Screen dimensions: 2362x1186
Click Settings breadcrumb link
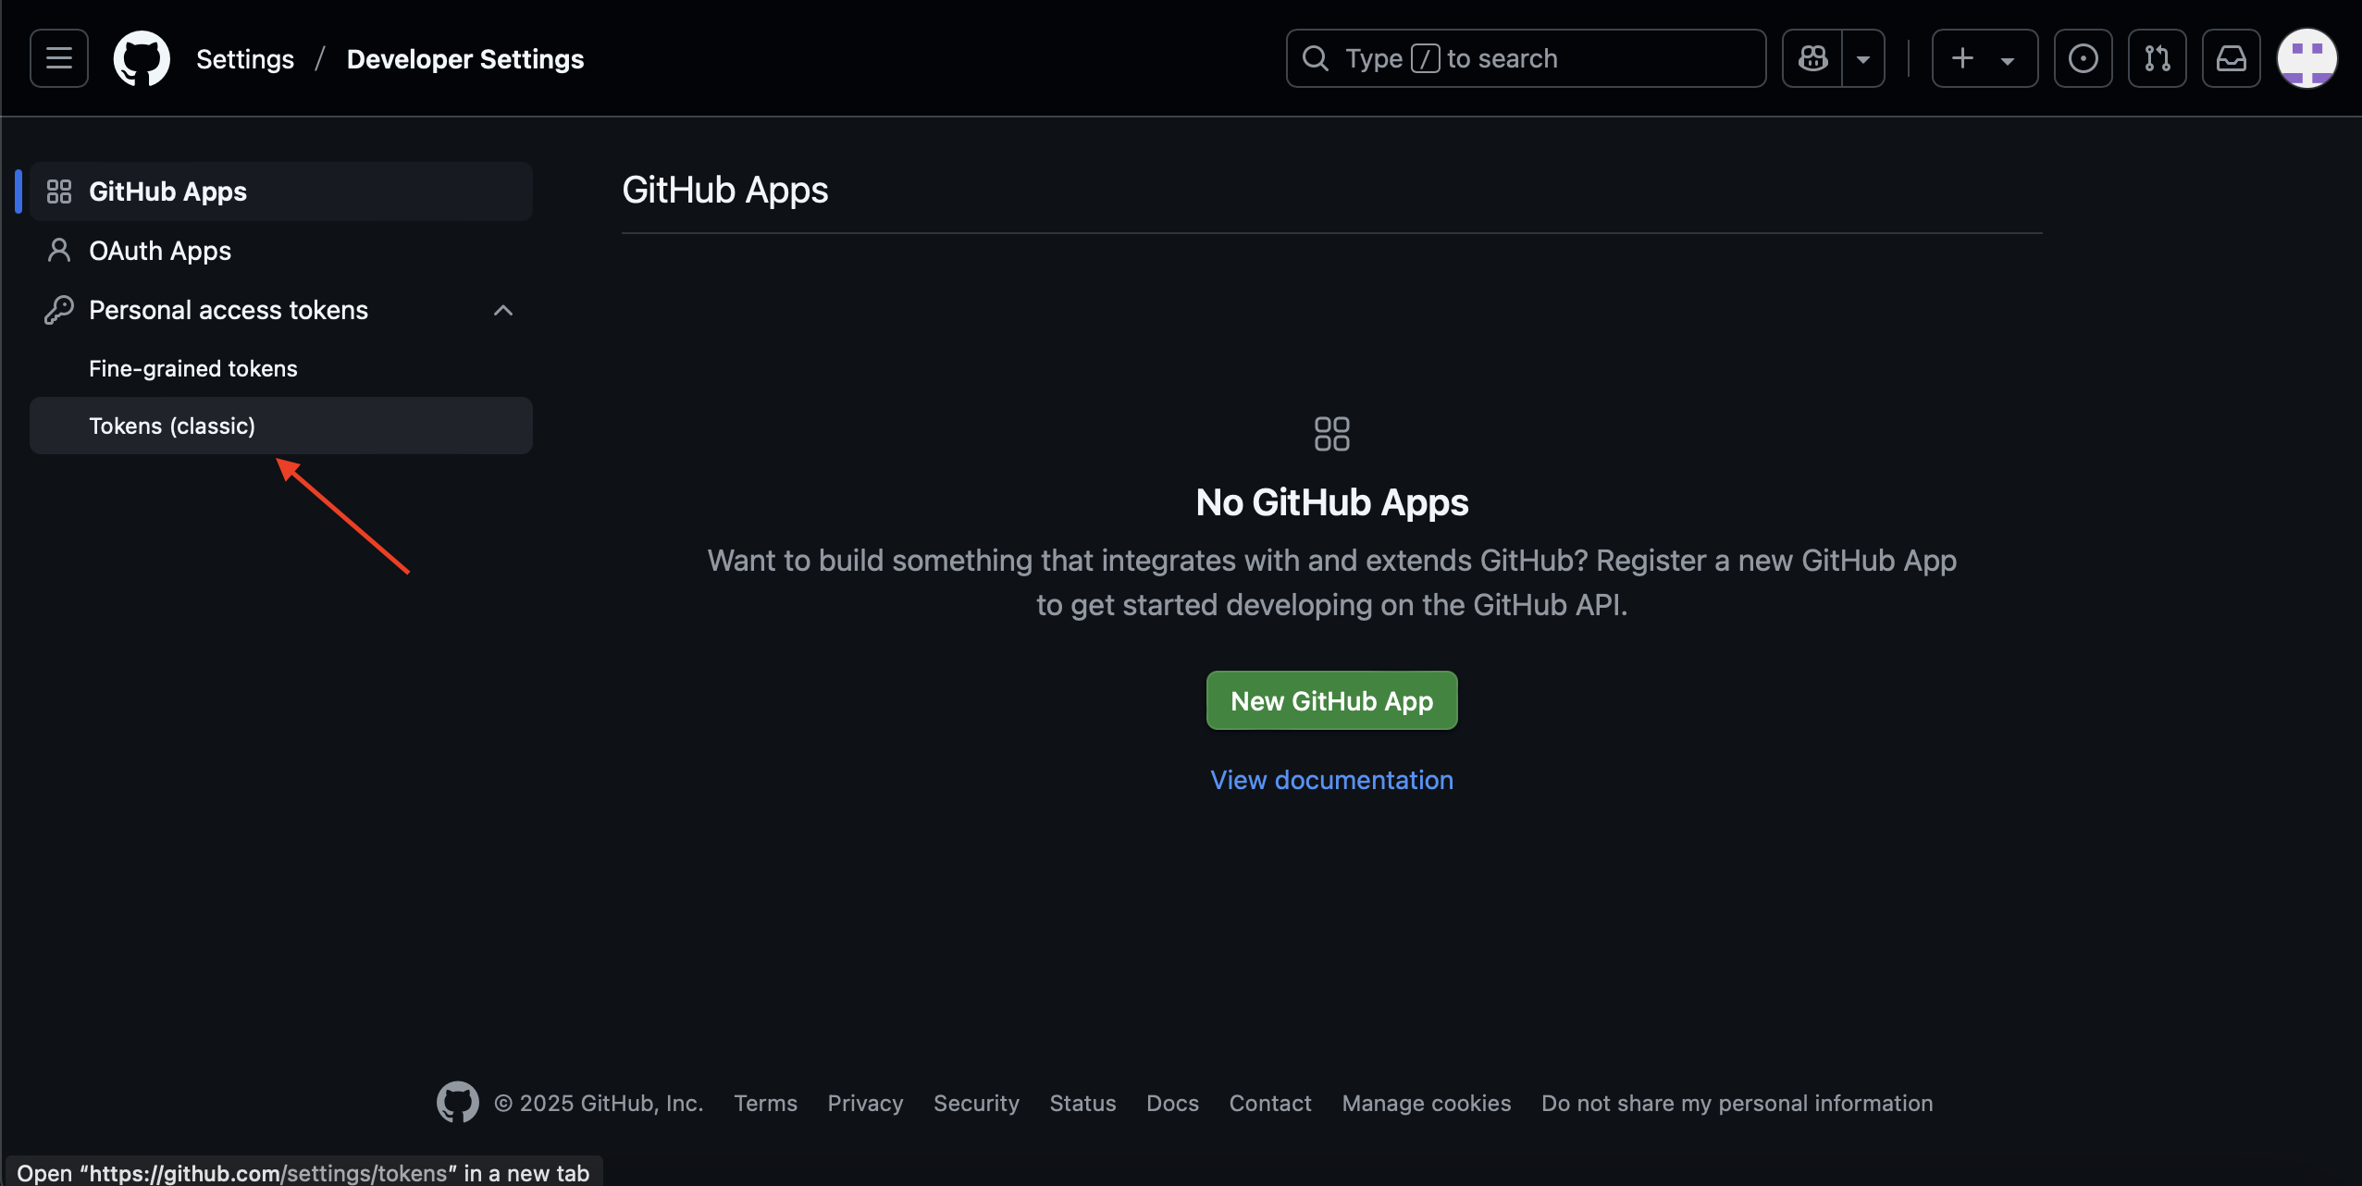tap(245, 59)
